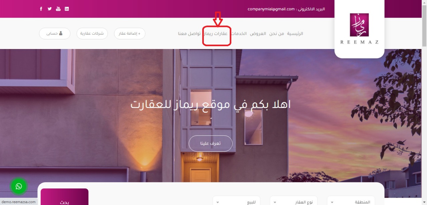Screen dimensions: 427x205
Task: Expand the نوع العقار property type dropdown
Action: (x=293, y=201)
